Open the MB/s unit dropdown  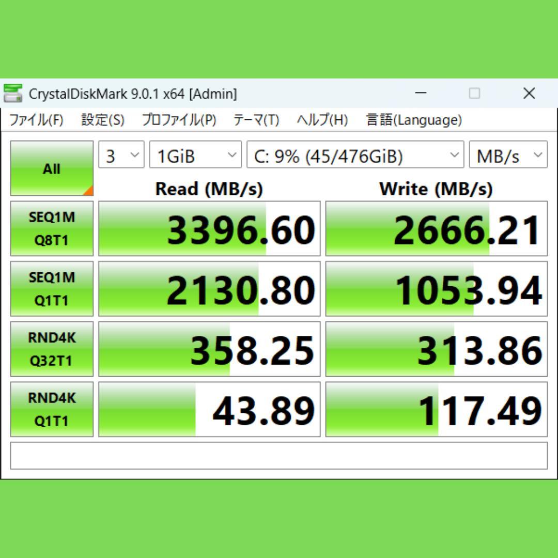point(507,154)
